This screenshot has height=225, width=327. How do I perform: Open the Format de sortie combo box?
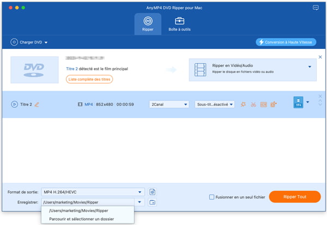93,192
